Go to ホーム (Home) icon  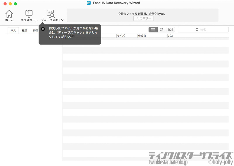point(9,15)
